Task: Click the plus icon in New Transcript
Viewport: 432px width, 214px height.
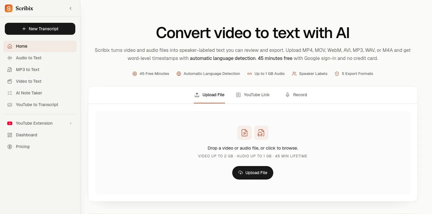Action: [24, 29]
